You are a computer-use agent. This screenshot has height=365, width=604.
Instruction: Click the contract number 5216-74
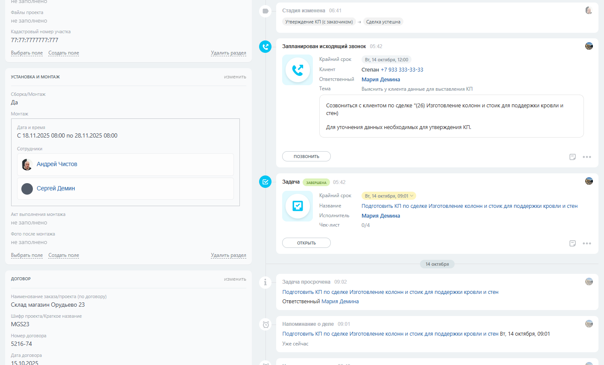tap(21, 344)
